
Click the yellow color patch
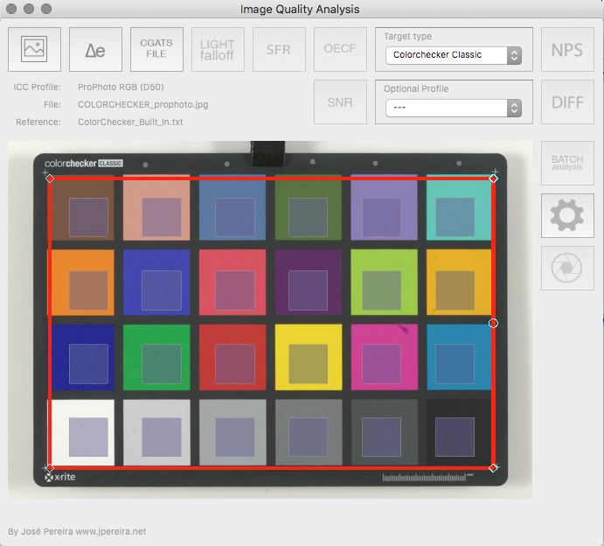309,357
